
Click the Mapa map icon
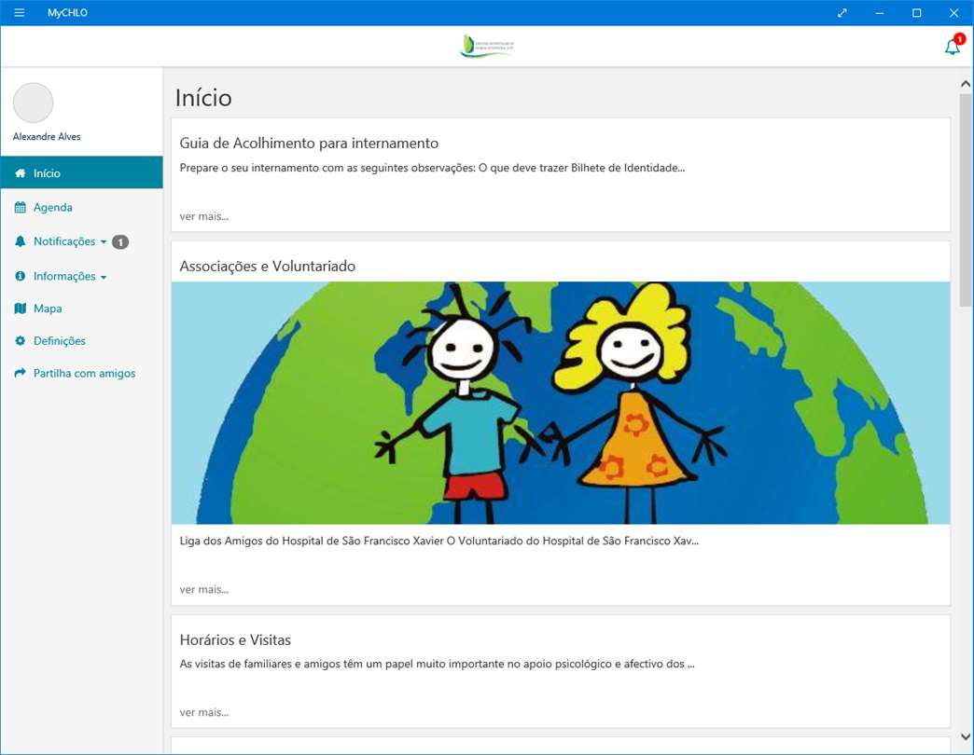[20, 309]
